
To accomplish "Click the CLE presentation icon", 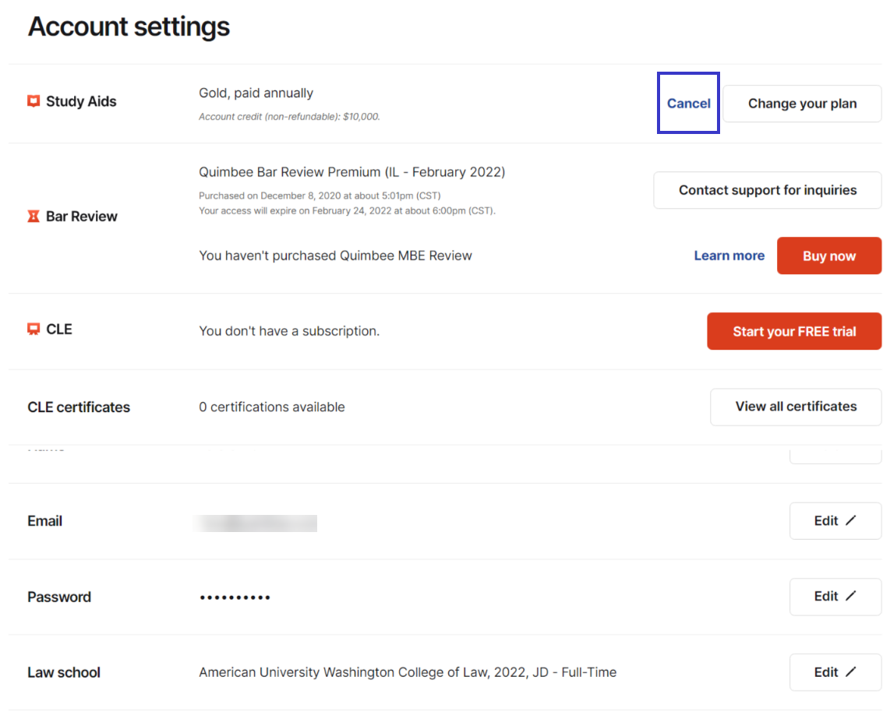I will (x=34, y=330).
